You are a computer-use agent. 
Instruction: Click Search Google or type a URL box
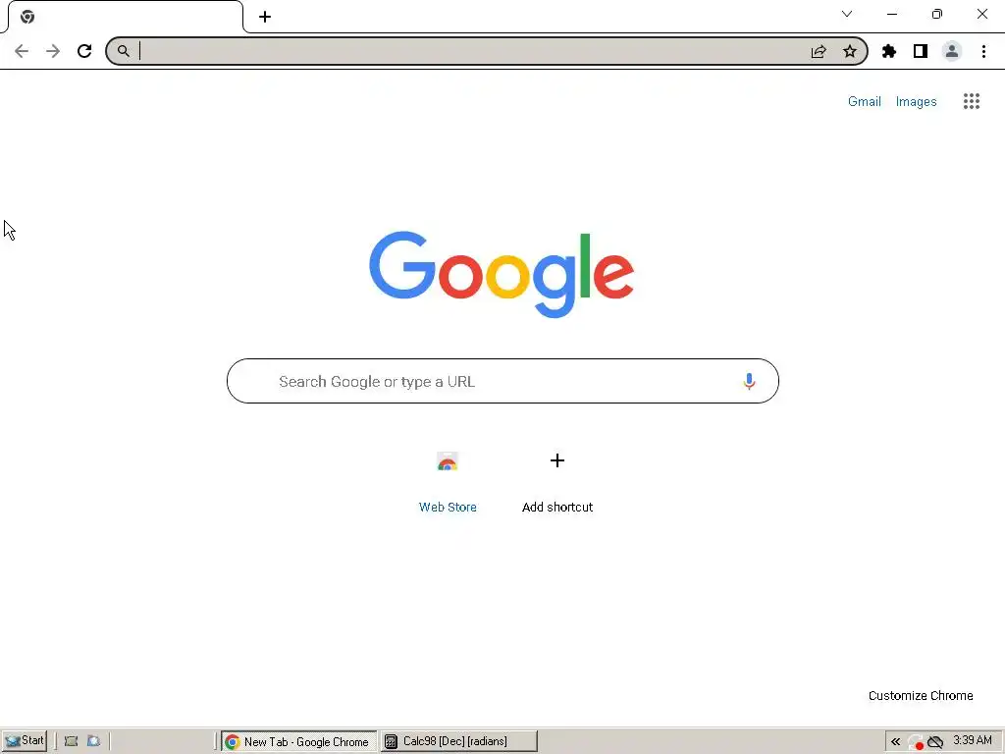coord(502,382)
